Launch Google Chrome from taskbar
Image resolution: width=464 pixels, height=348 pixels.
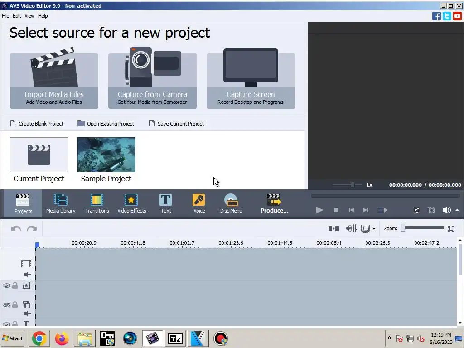point(39,338)
